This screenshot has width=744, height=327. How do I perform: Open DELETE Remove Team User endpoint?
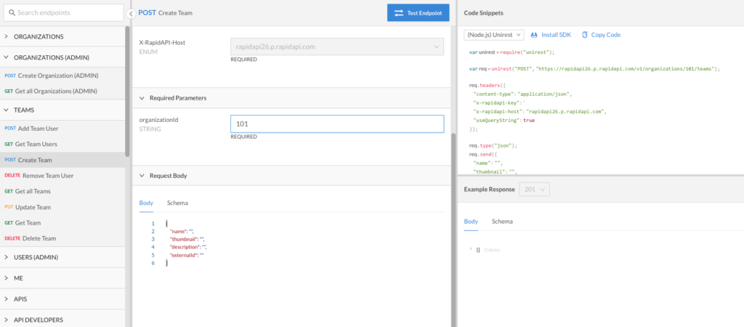coord(62,175)
